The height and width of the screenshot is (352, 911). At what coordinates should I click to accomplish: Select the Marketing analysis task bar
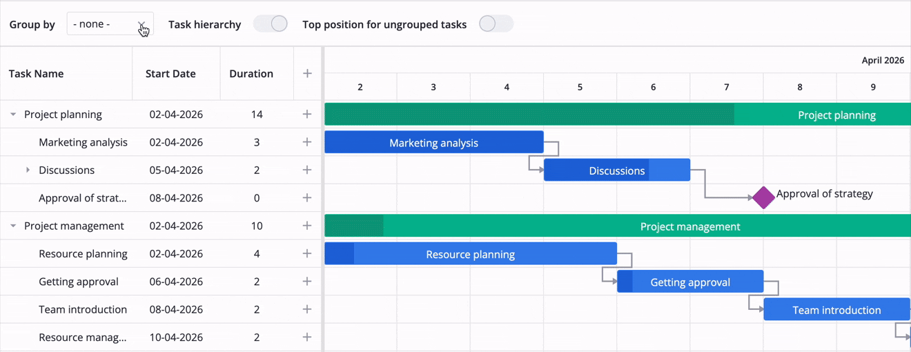point(434,142)
